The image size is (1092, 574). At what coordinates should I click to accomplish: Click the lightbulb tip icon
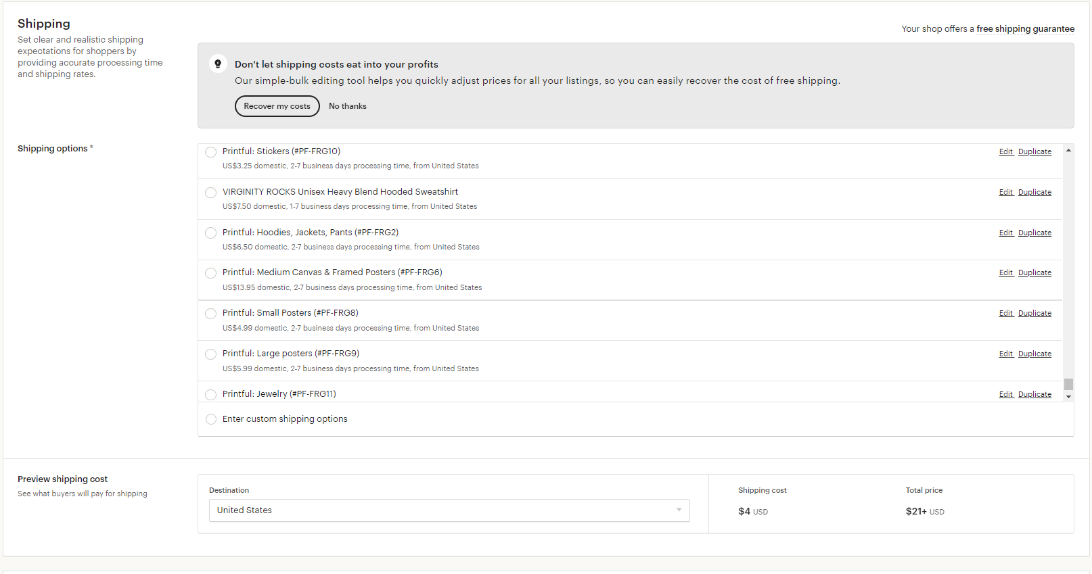pos(218,64)
